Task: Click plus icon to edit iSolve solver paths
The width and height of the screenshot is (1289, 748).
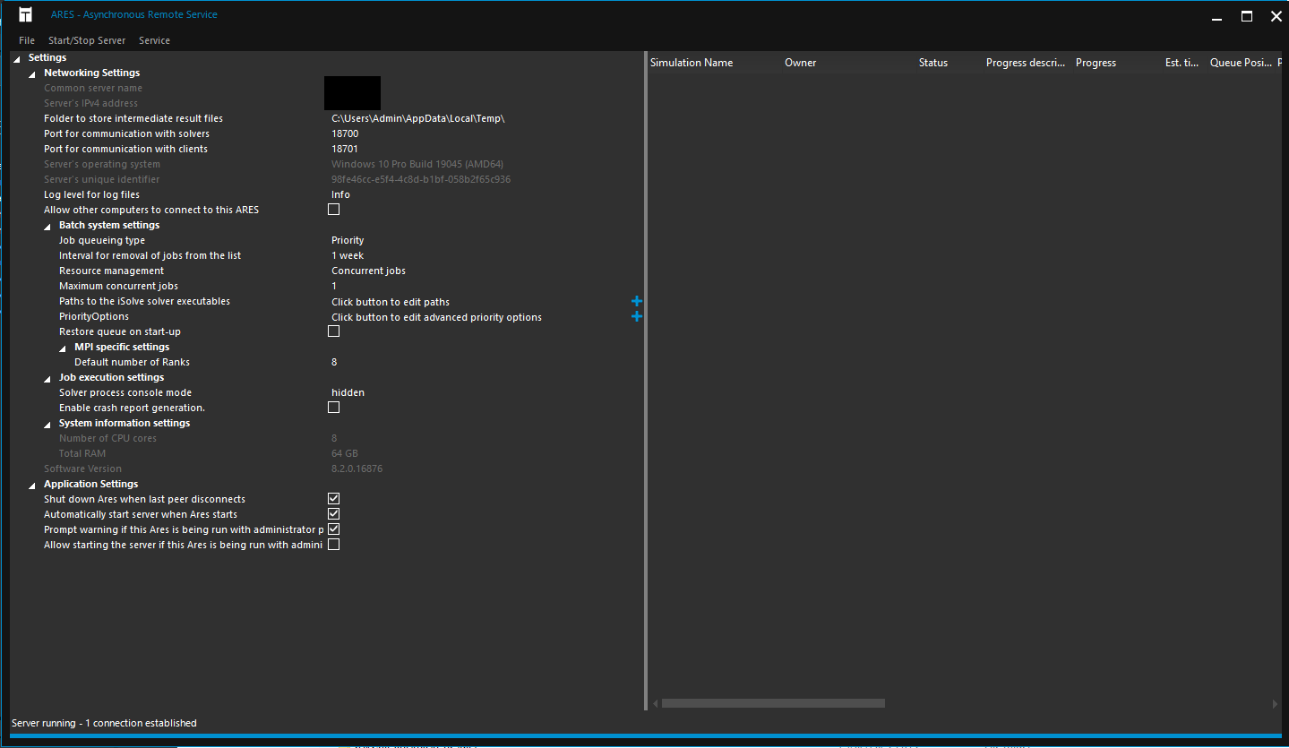Action: pyautogui.click(x=637, y=302)
